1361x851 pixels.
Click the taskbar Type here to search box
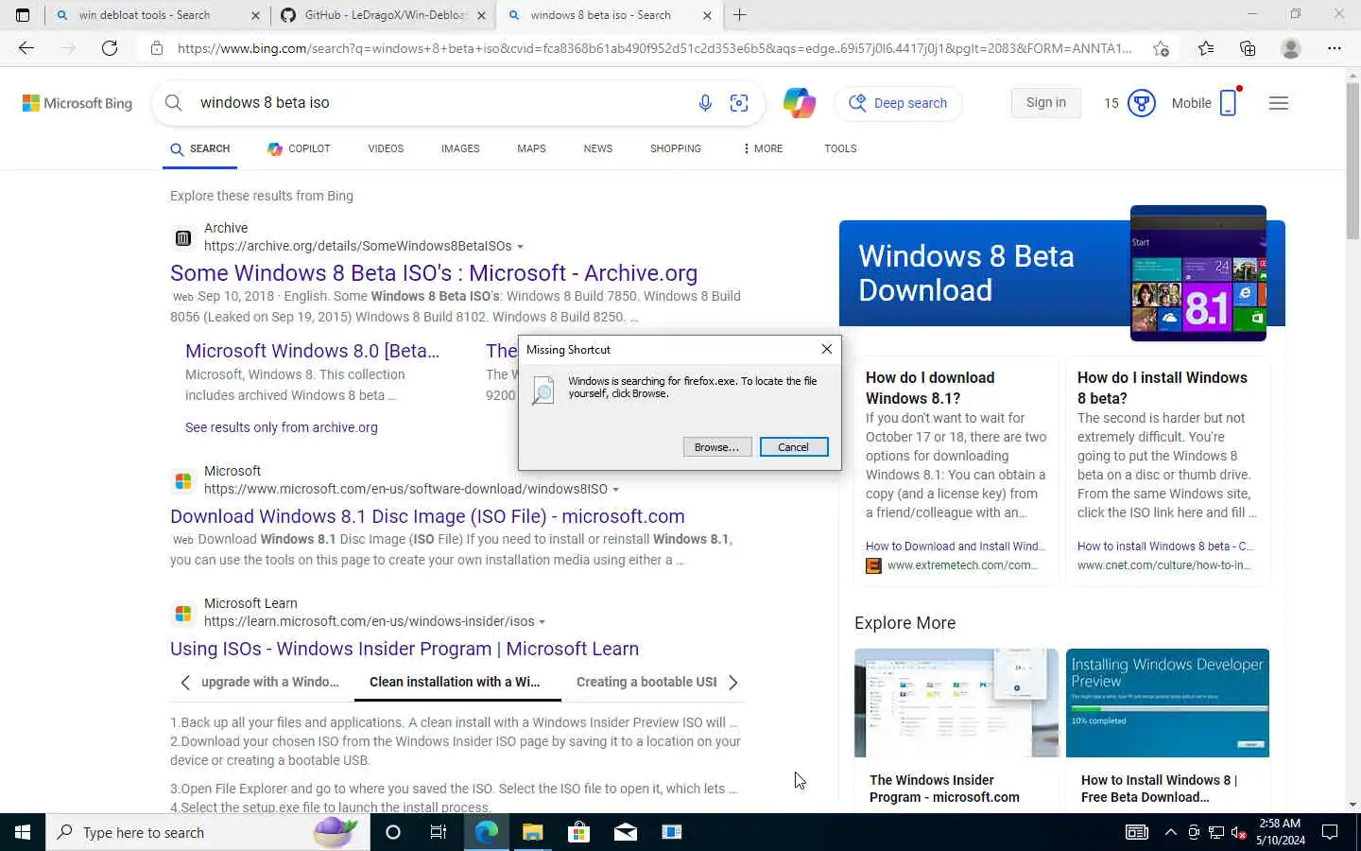[208, 832]
